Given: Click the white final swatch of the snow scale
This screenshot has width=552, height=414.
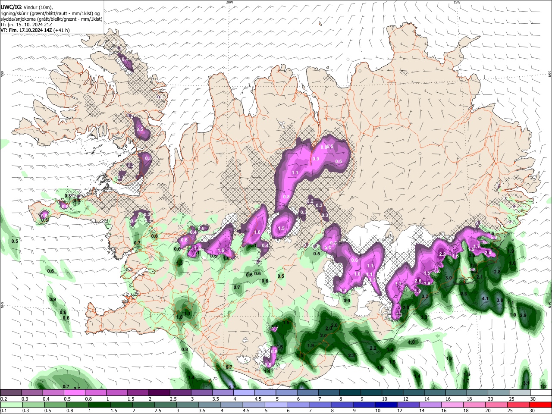Looking at the screenshot, I should tap(540, 393).
